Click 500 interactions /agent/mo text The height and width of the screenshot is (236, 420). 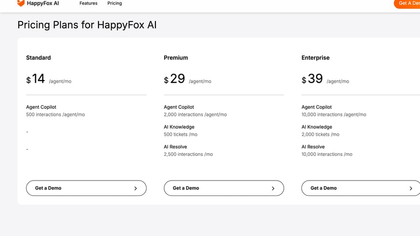[56, 115]
